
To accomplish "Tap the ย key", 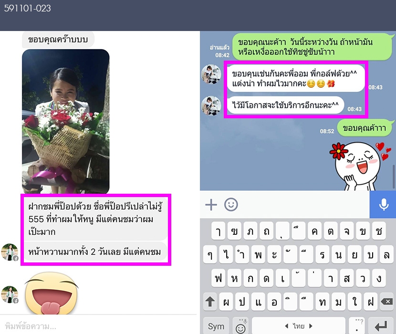I will click(355, 254).
